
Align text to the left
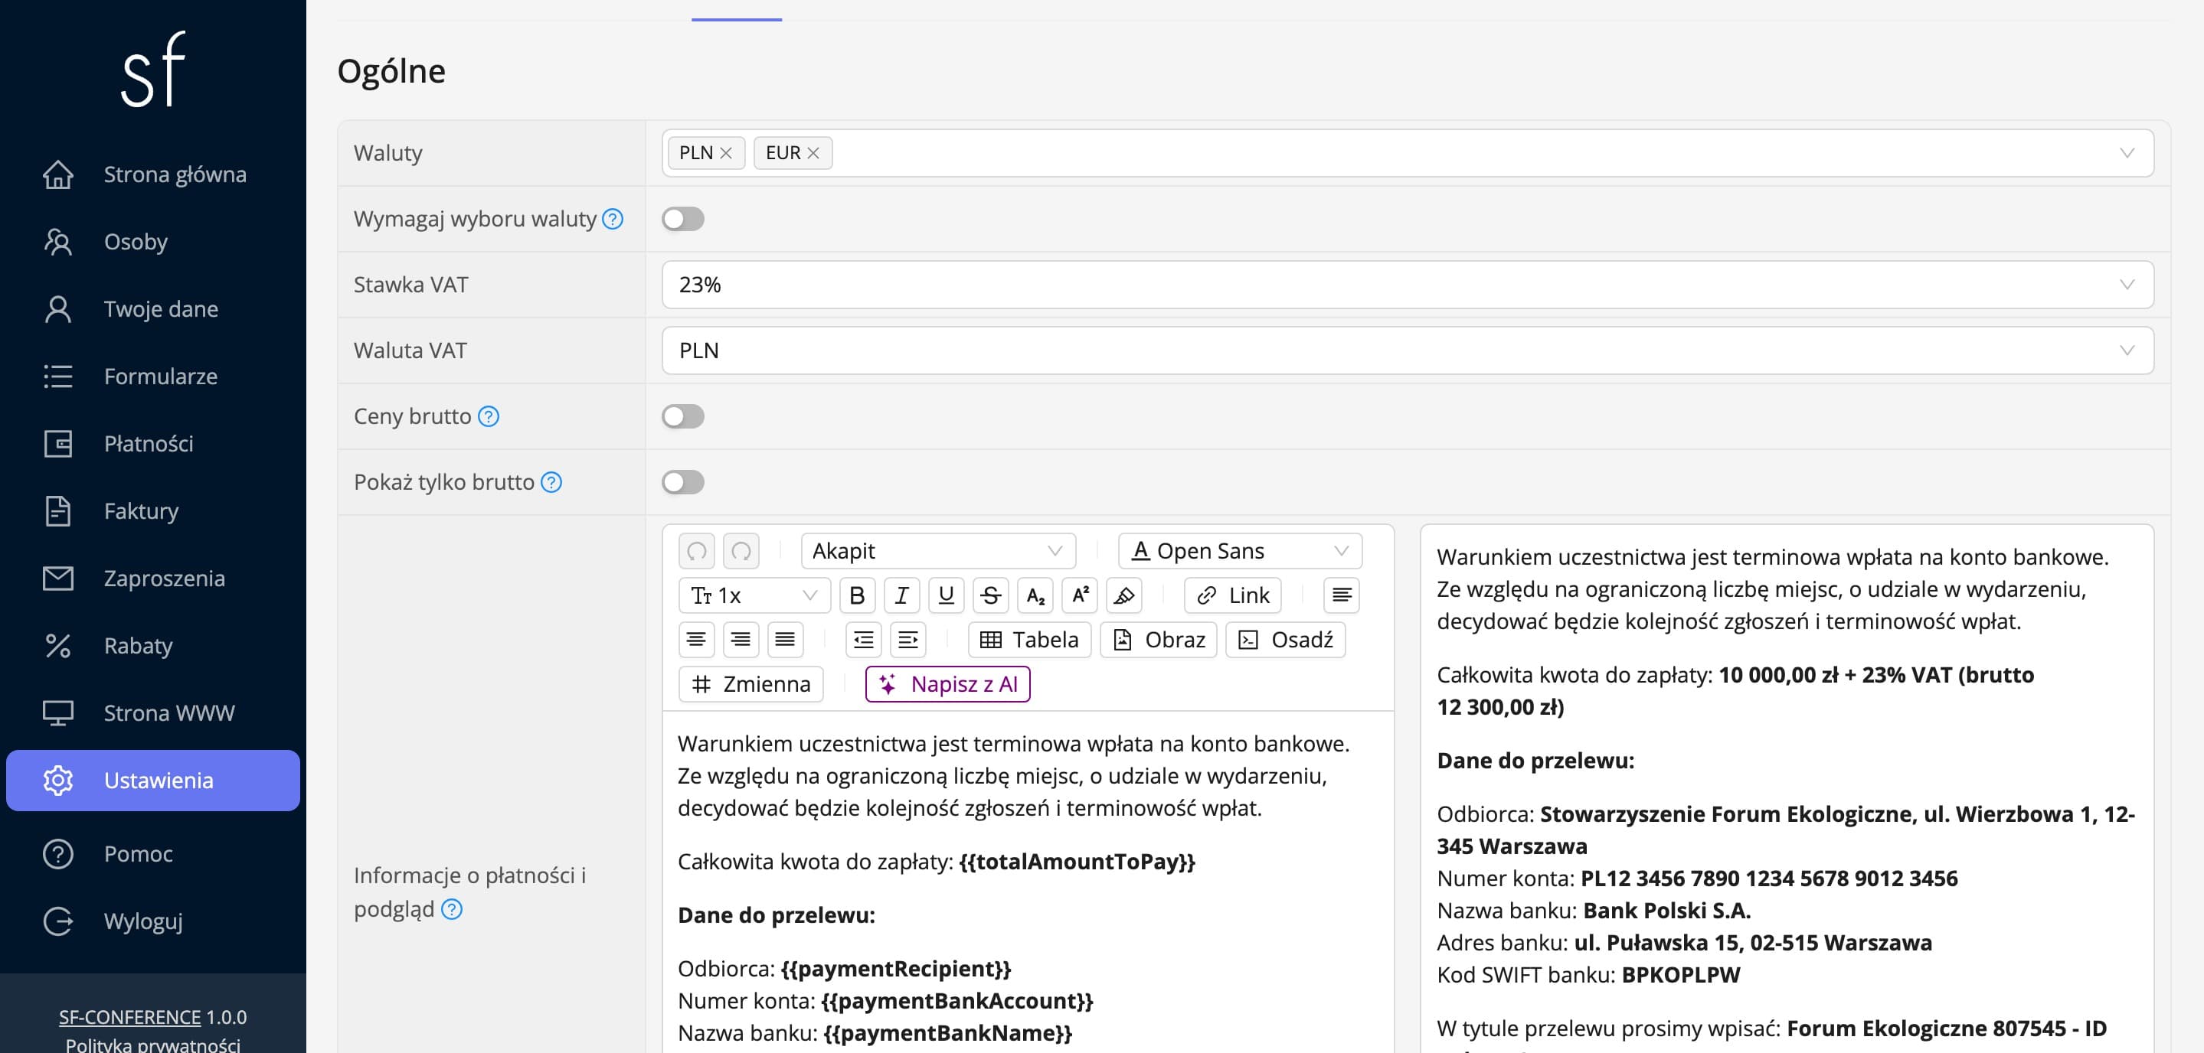click(1342, 595)
